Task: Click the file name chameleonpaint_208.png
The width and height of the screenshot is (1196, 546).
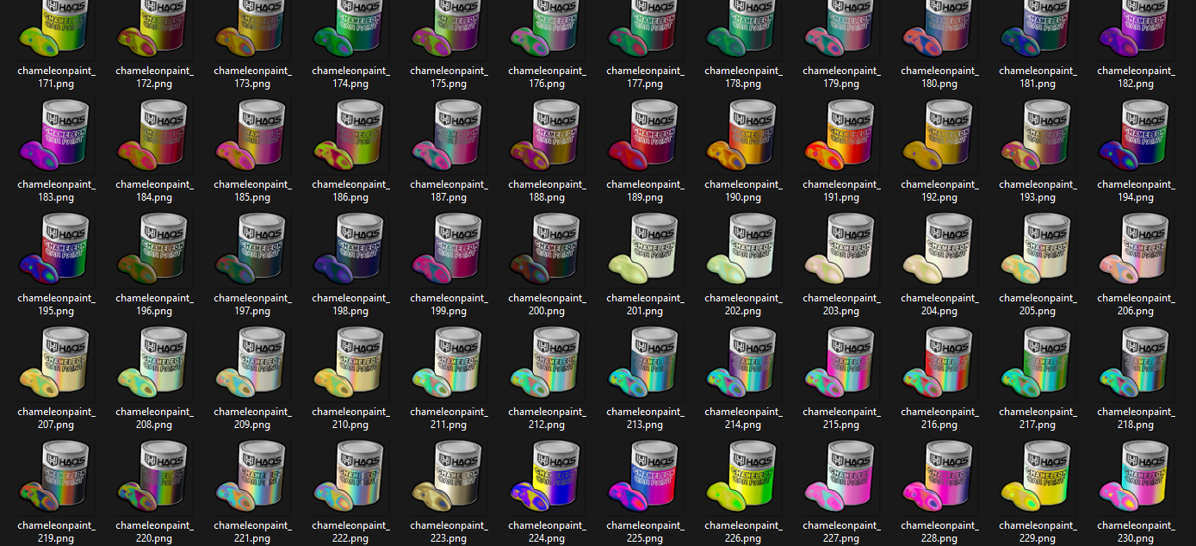Action: 154,419
